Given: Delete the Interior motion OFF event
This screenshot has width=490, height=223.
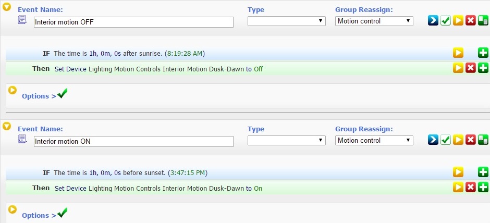Looking at the screenshot, I should point(471,21).
